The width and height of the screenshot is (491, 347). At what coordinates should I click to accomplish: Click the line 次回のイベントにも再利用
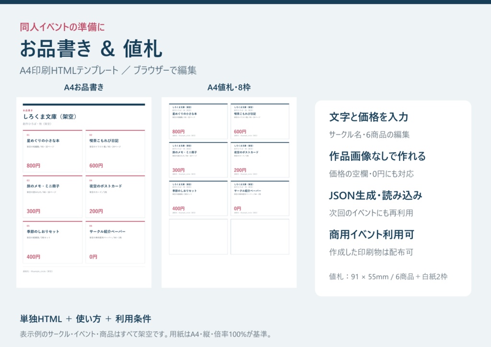[371, 213]
